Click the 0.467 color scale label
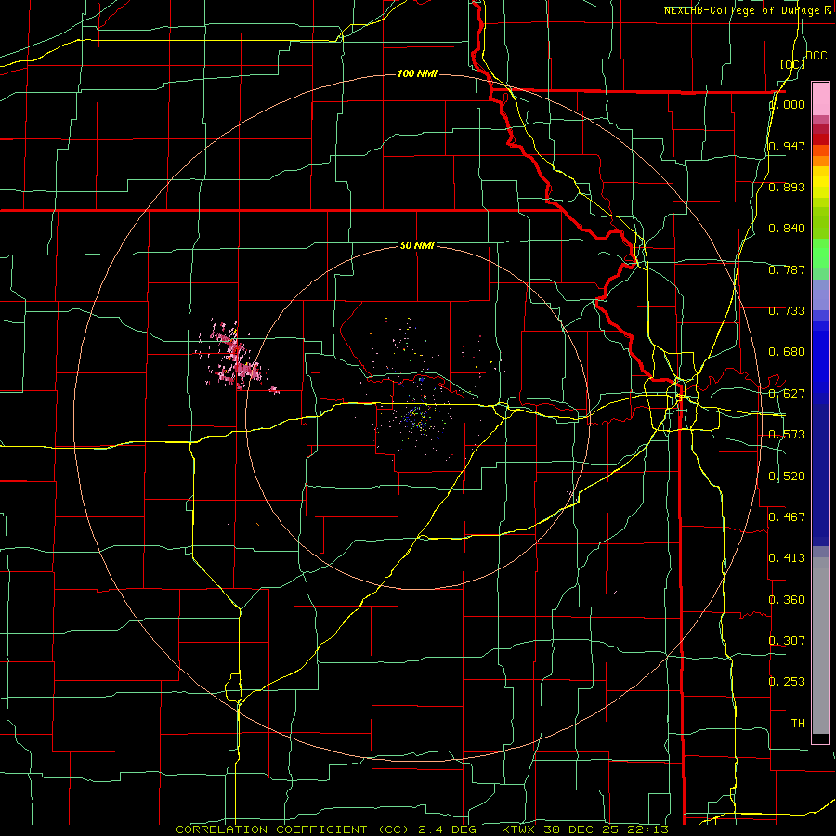 787,517
